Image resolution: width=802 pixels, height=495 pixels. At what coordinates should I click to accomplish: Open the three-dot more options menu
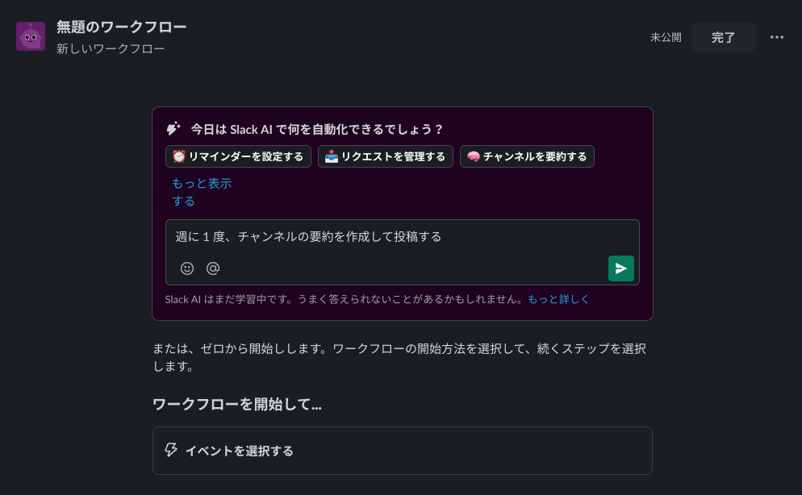[777, 37]
